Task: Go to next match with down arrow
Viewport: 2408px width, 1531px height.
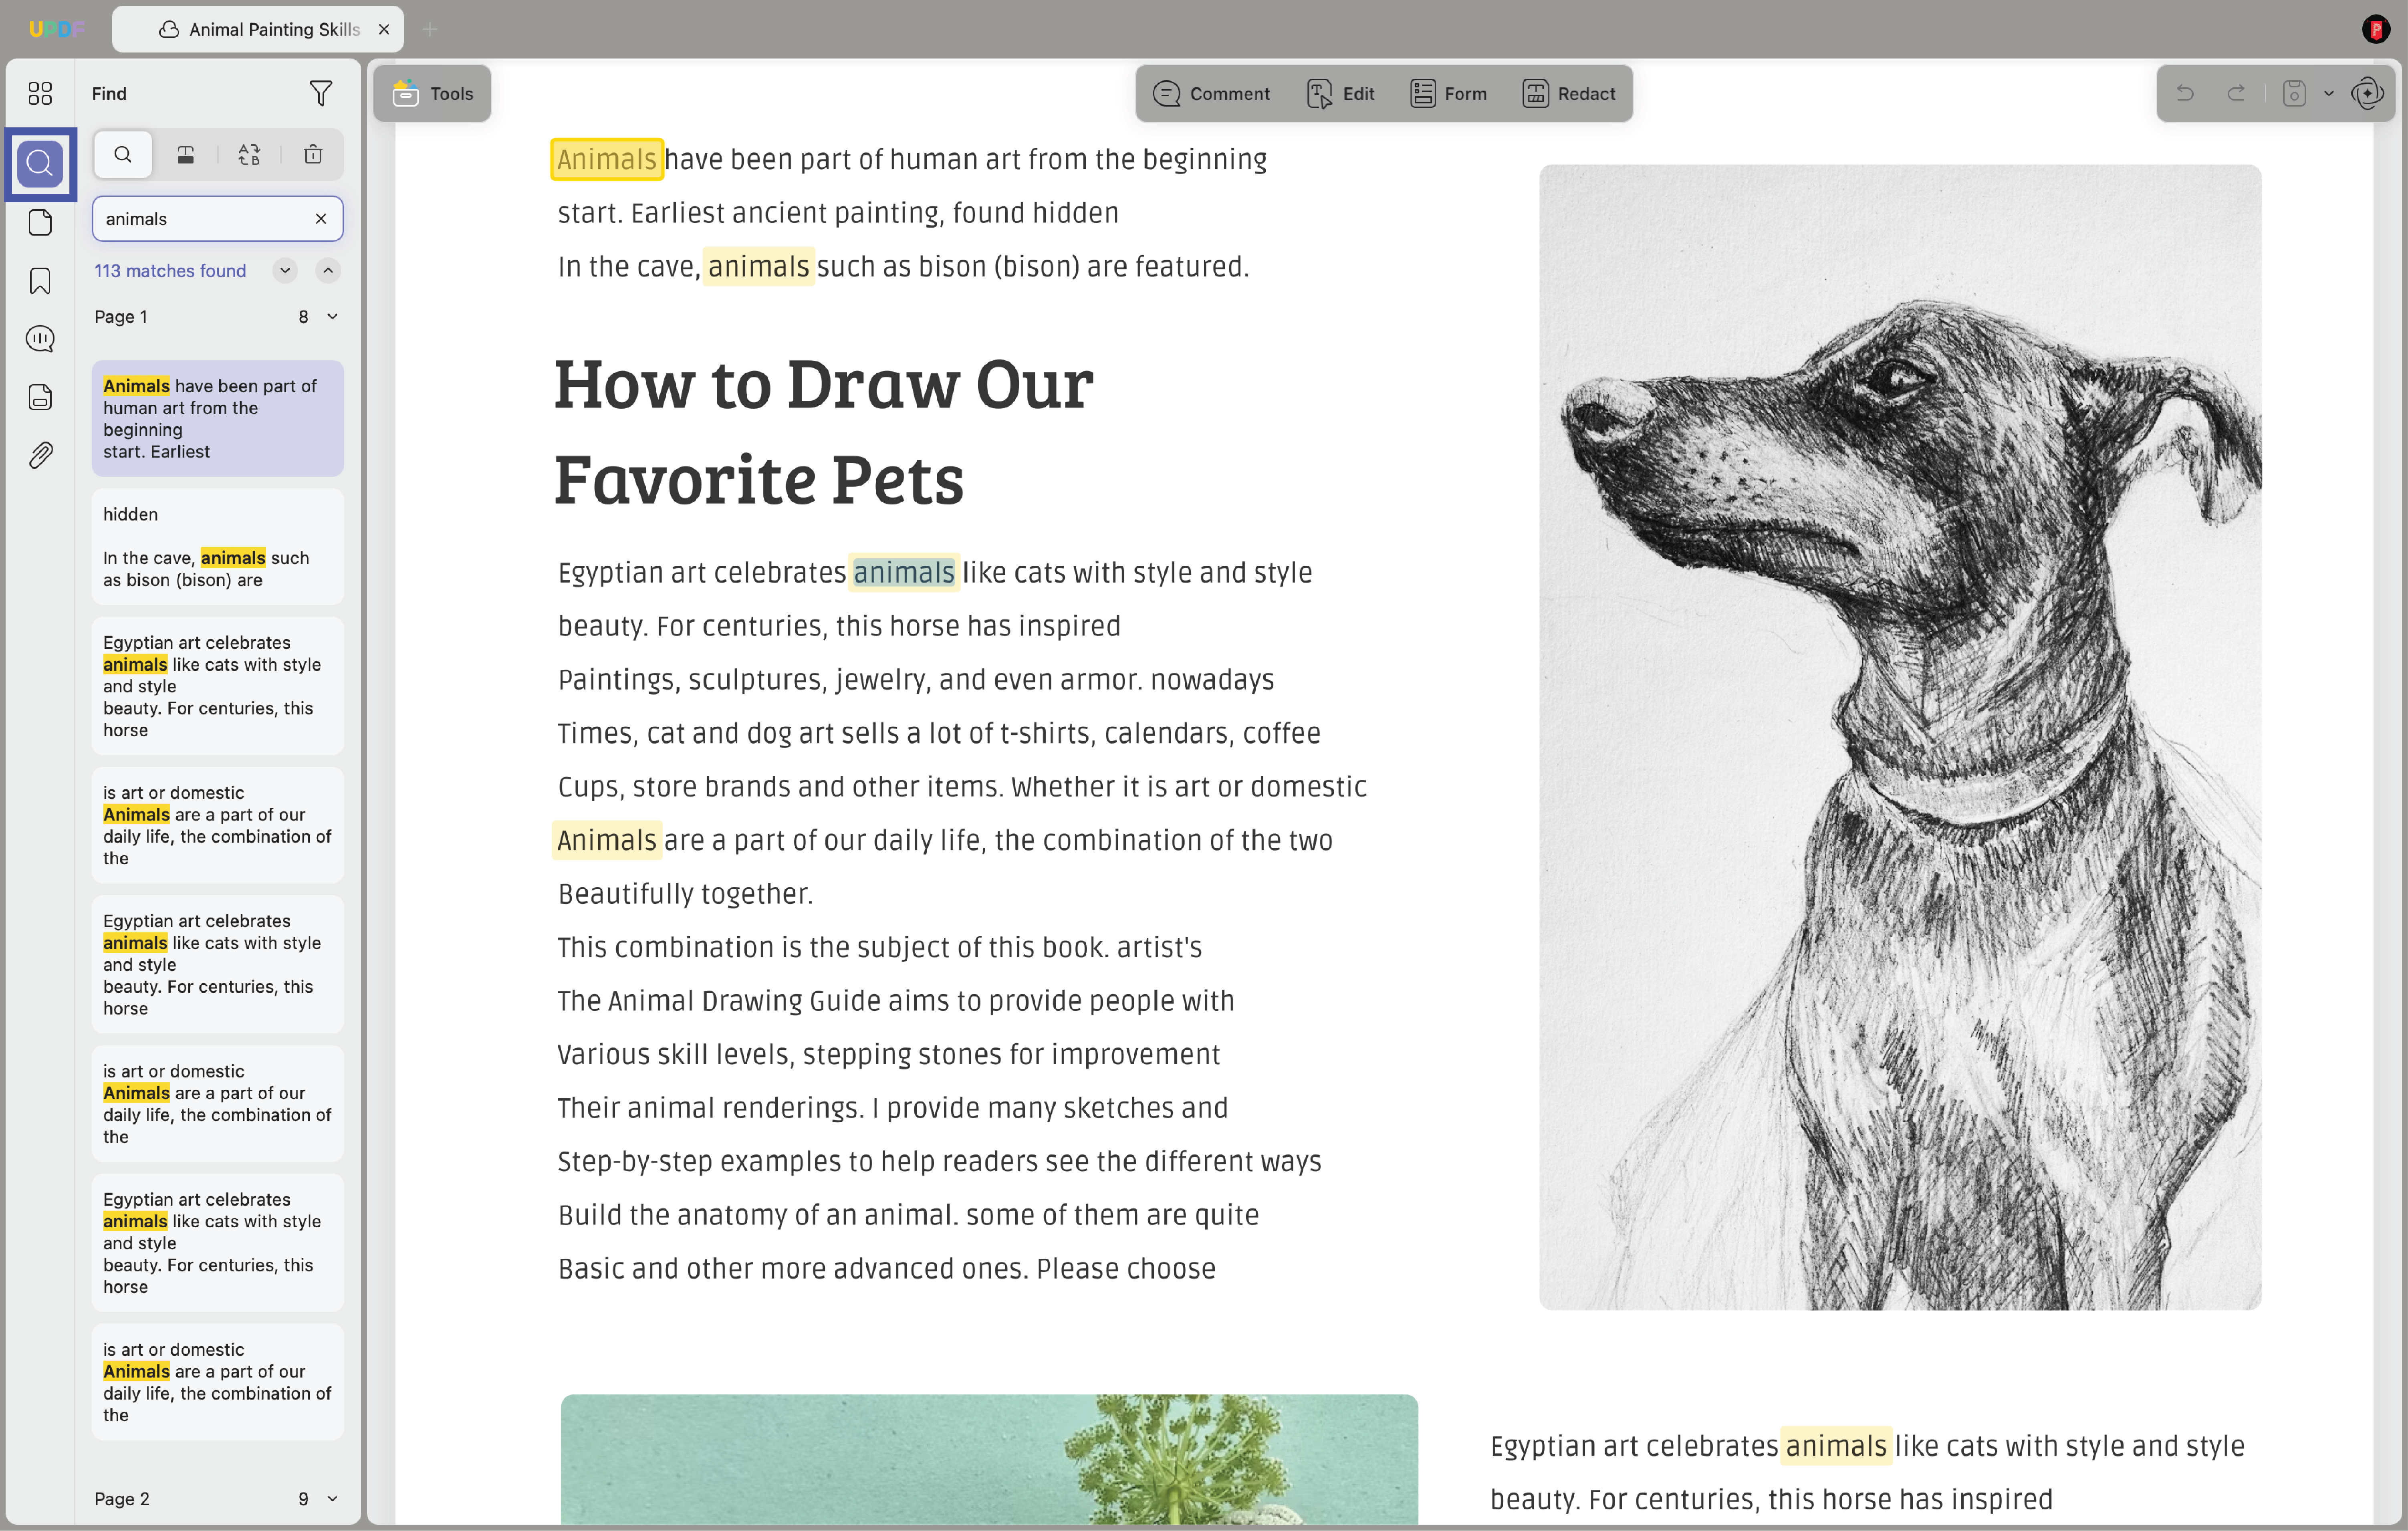Action: 285,270
